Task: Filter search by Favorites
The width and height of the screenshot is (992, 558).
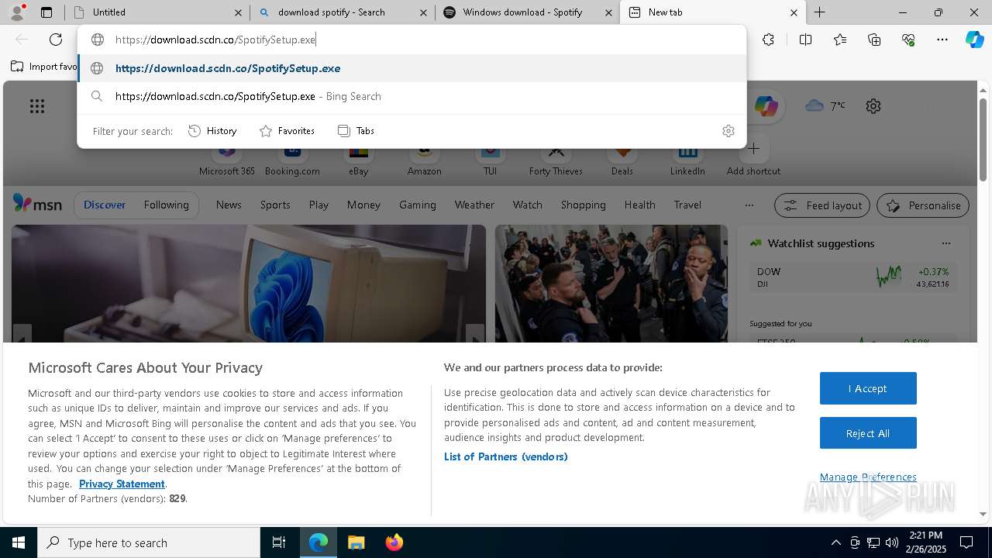Action: (287, 131)
